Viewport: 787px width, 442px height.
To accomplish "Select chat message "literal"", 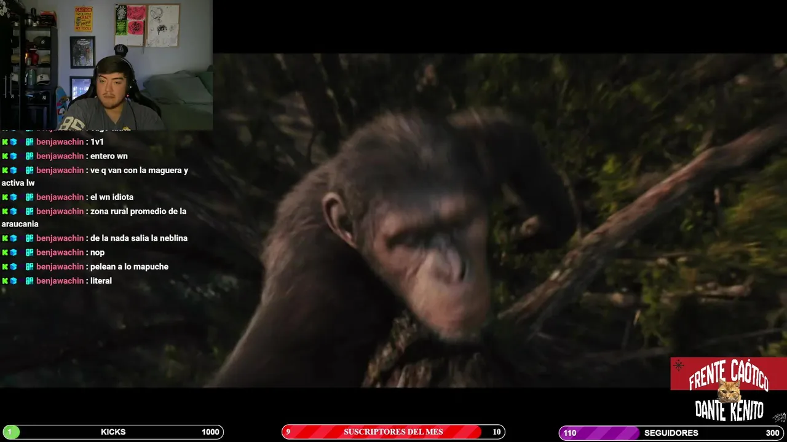I will click(x=101, y=281).
